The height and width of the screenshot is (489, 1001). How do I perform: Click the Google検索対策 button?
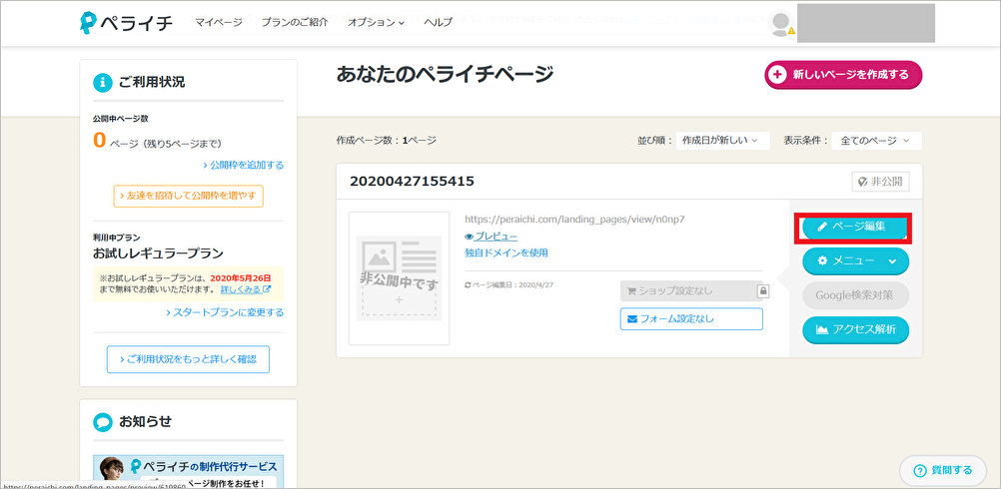(855, 295)
